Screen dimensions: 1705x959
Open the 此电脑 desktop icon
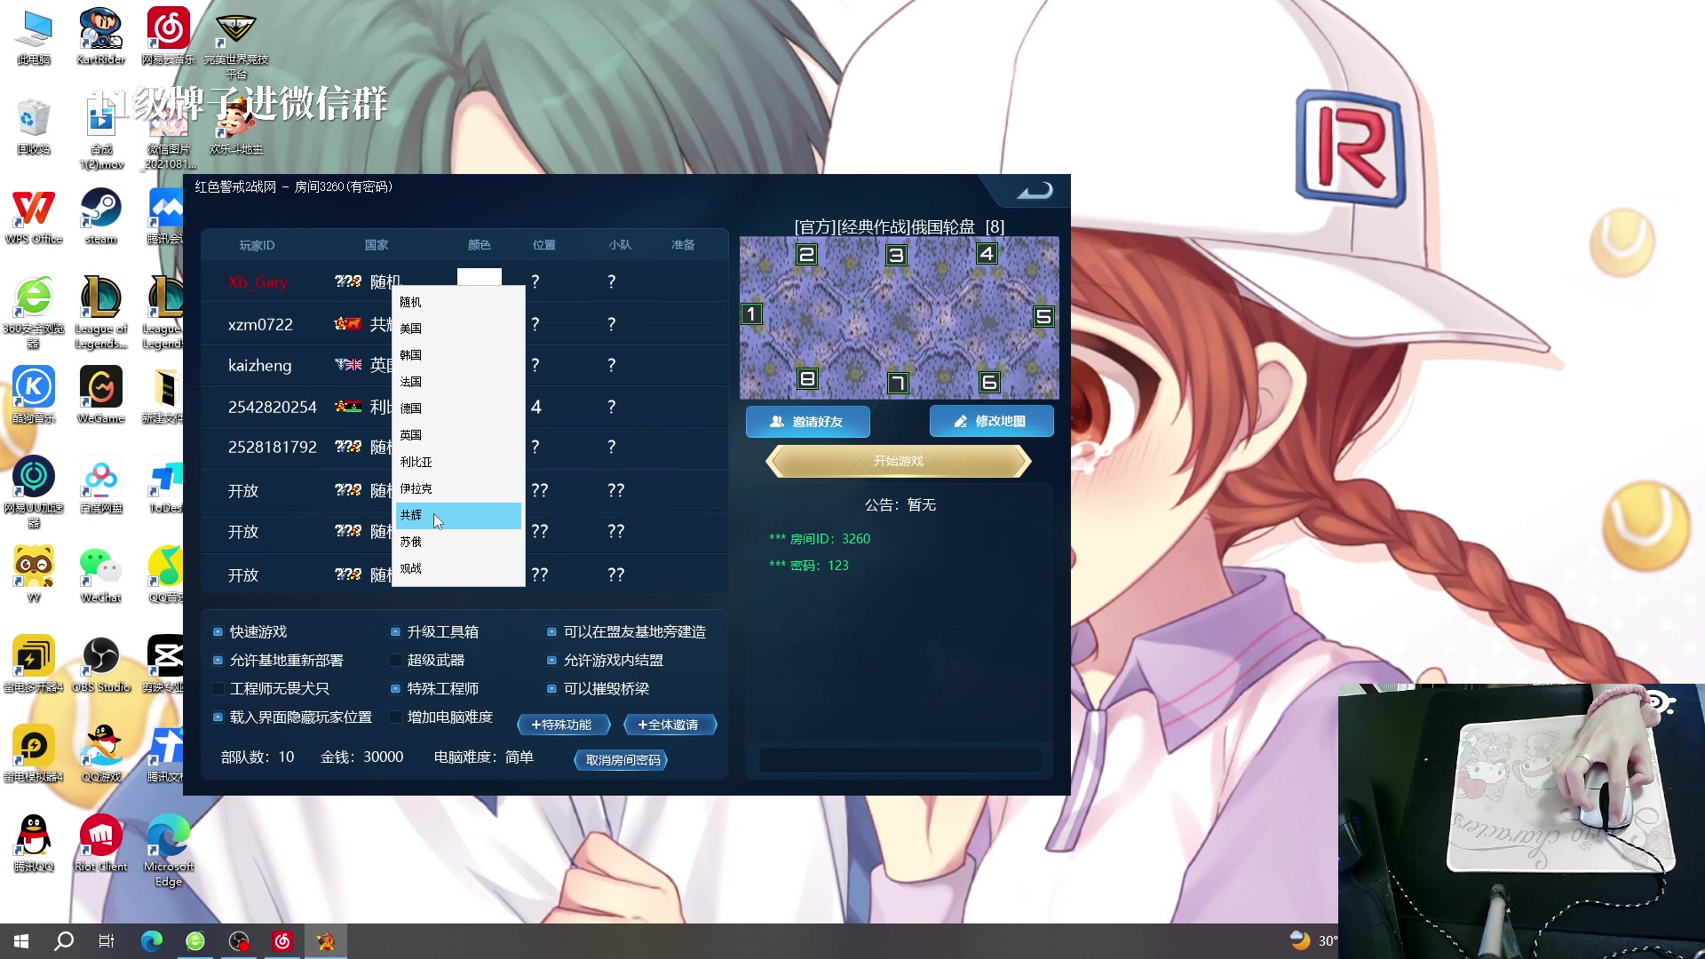34,36
